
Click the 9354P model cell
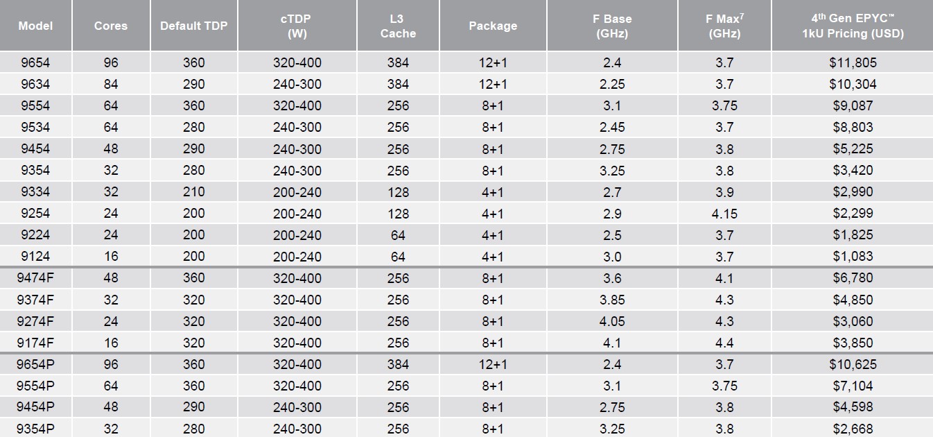[x=35, y=429]
